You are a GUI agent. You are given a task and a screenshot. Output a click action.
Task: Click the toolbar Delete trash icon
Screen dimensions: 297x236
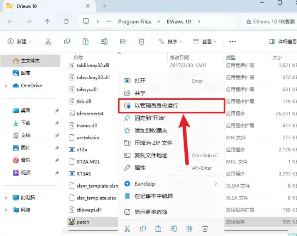tap(141, 41)
